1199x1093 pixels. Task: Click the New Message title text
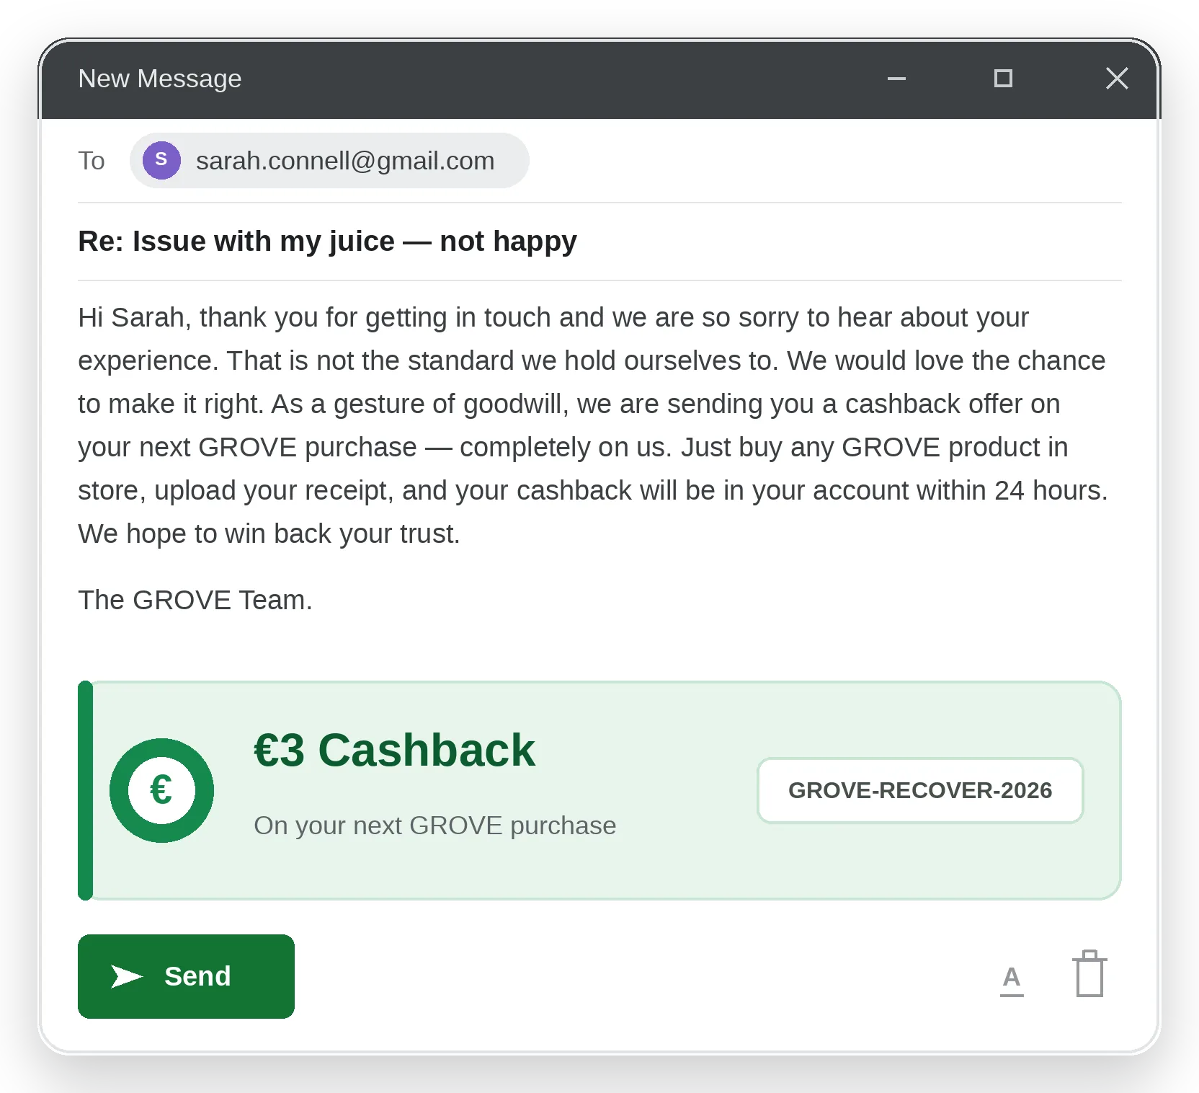(160, 79)
